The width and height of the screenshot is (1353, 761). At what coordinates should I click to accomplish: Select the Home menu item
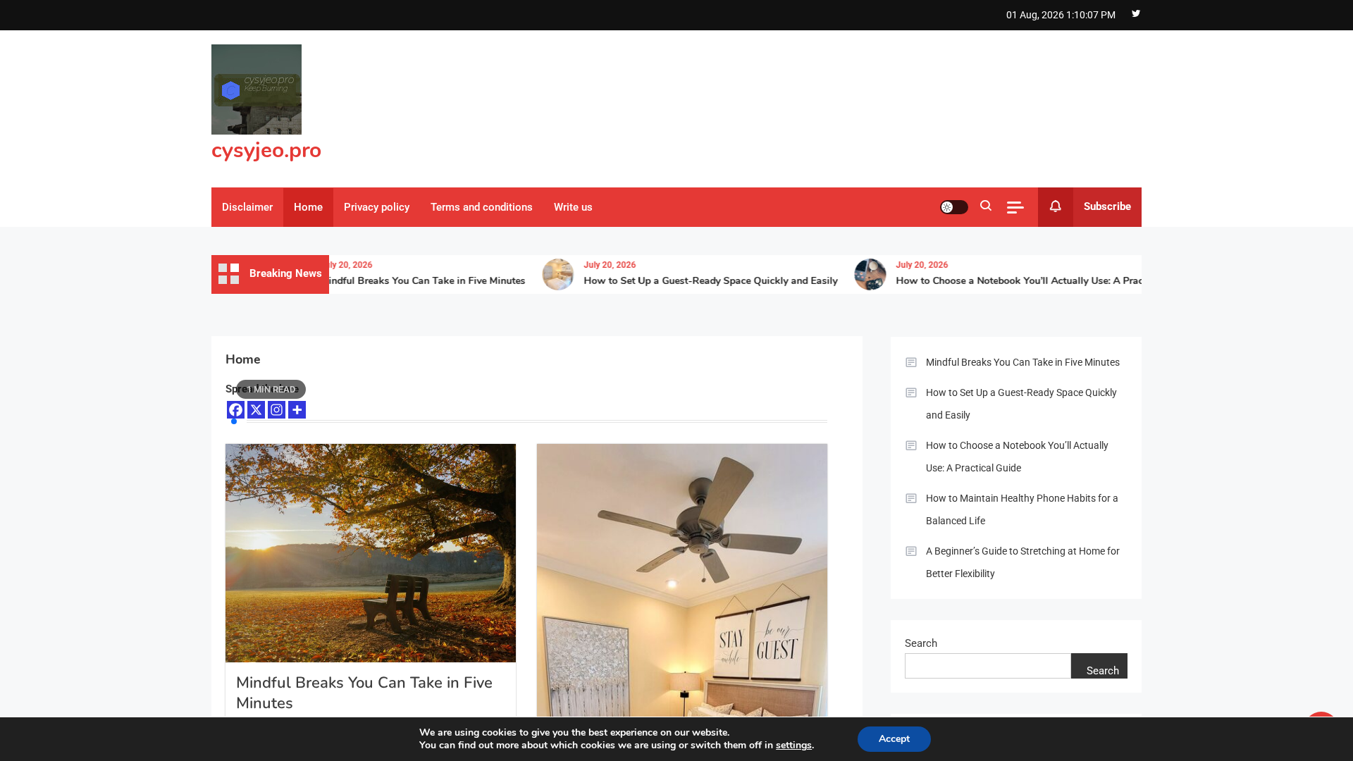click(x=308, y=207)
